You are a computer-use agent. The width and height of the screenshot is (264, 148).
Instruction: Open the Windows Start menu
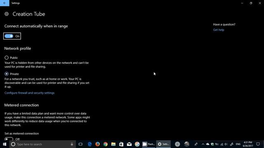5,144
